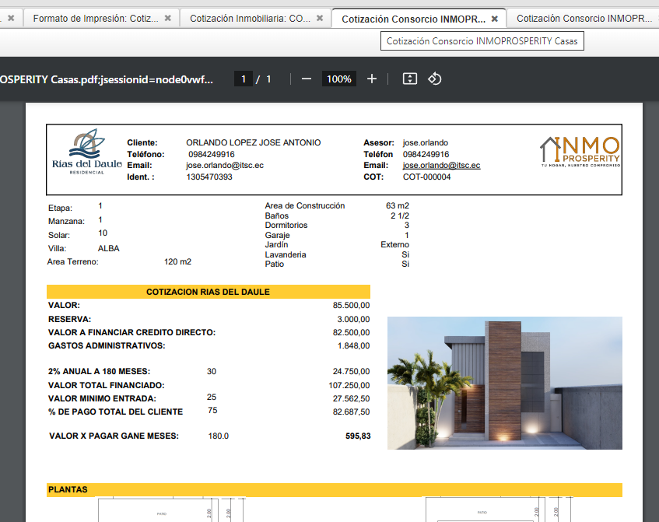Close the leftmost partially hidden tab
The height and width of the screenshot is (522, 659).
point(11,18)
